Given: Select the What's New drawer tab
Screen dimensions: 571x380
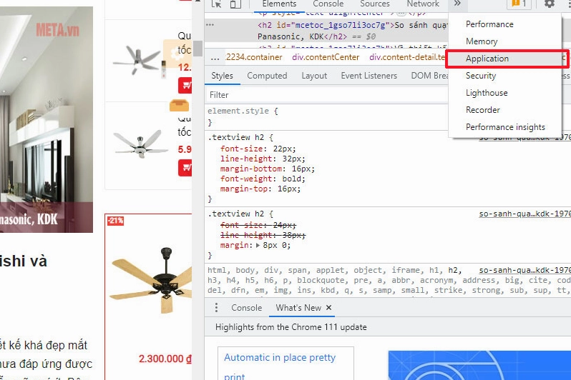Looking at the screenshot, I should point(298,308).
